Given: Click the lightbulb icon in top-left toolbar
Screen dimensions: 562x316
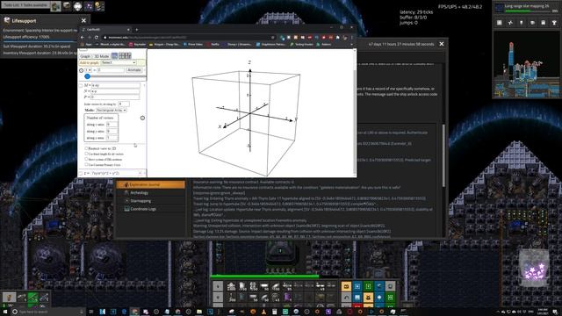Looking at the screenshot, I should click(x=99, y=6).
